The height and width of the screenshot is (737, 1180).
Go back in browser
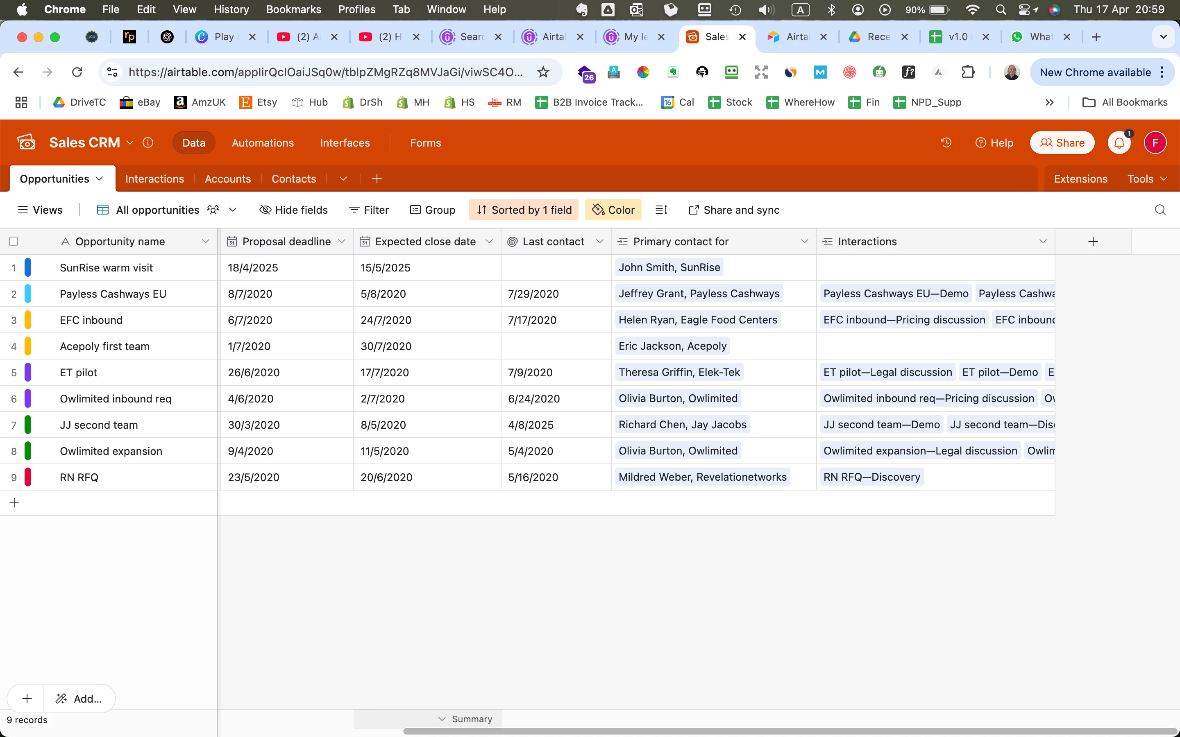point(18,72)
